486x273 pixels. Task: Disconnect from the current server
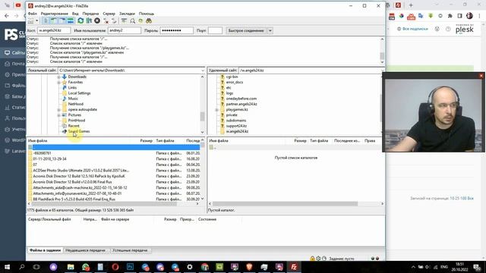[106, 20]
